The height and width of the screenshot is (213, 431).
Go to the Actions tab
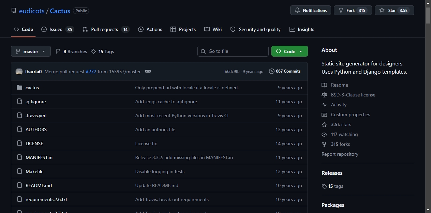(x=150, y=29)
